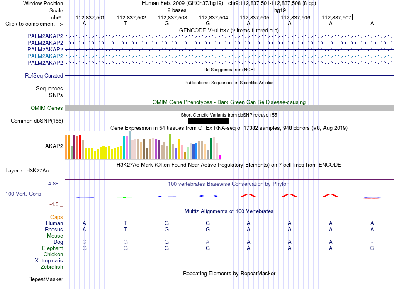Click the faded A in the Dog row
The image size is (394, 289).
tap(207, 242)
